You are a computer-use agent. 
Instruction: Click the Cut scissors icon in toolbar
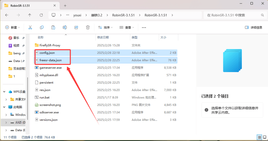click(30, 28)
